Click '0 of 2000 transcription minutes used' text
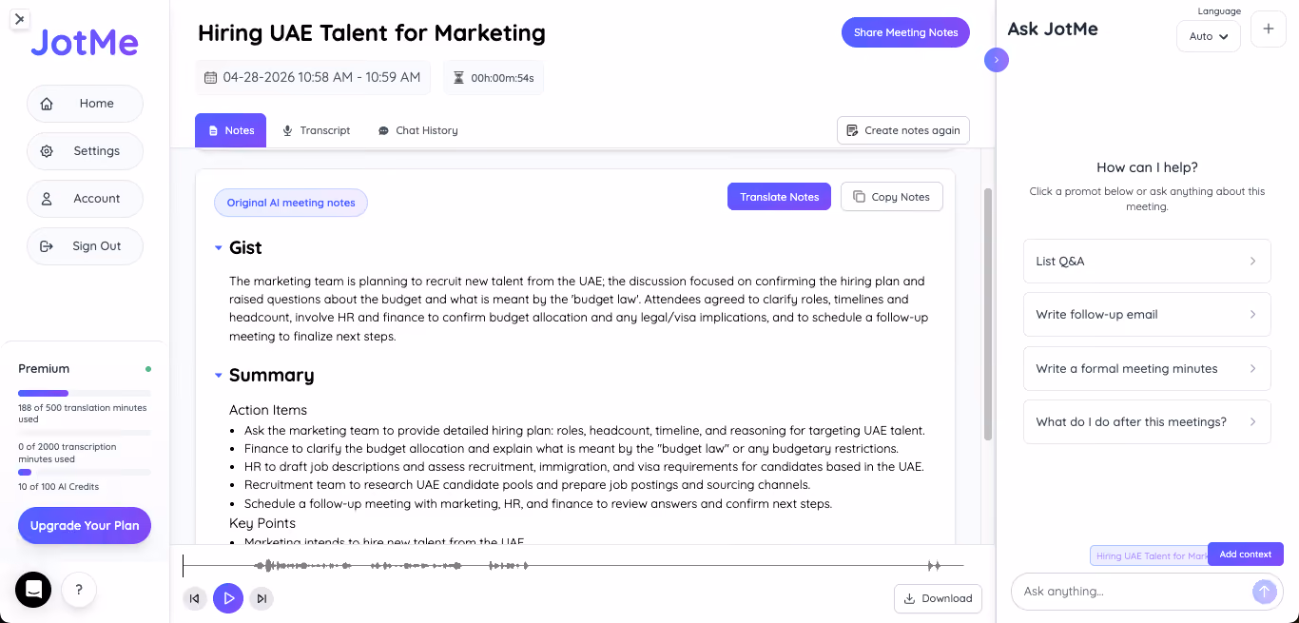 [x=68, y=453]
